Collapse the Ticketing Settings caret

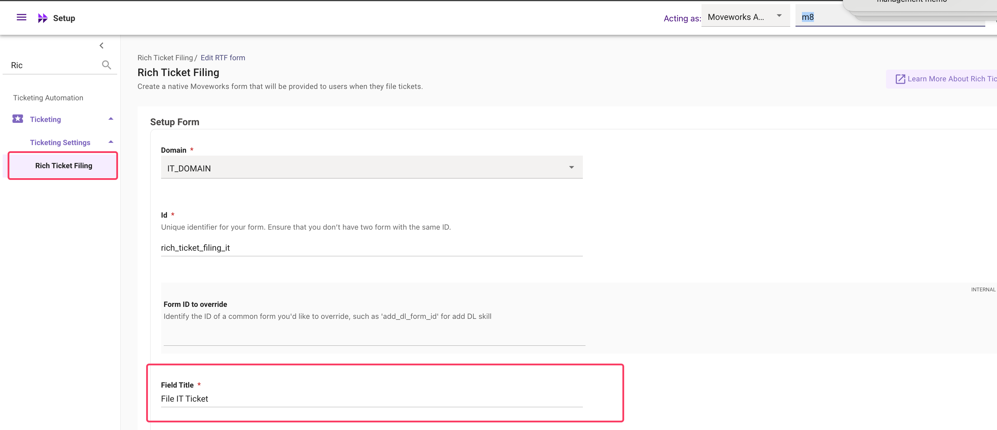pyautogui.click(x=111, y=142)
